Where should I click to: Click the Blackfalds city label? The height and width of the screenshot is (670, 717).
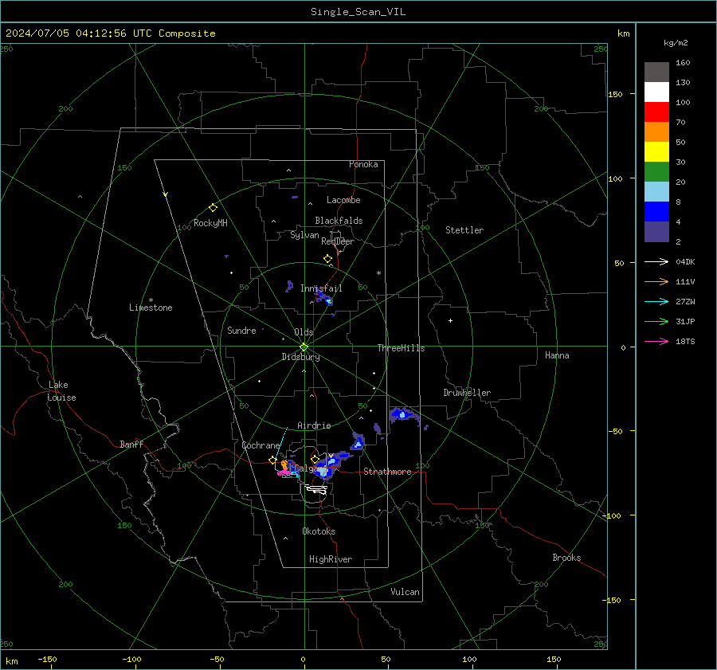[339, 221]
